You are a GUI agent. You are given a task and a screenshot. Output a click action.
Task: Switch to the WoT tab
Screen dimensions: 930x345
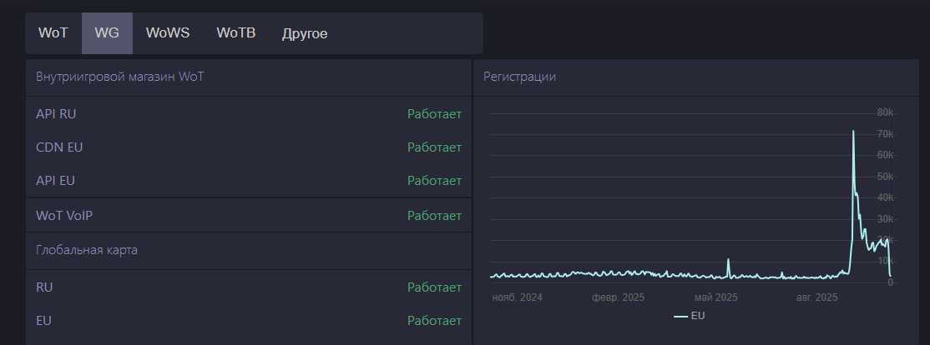pyautogui.click(x=53, y=33)
